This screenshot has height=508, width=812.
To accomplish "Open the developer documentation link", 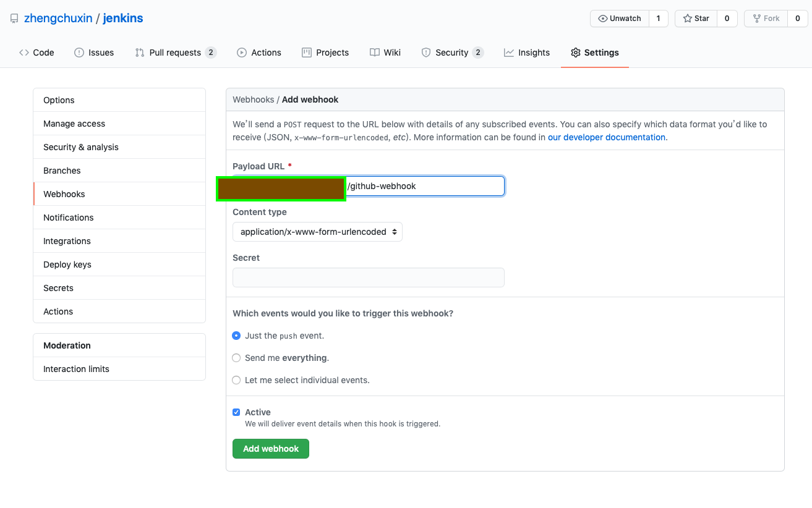I will (606, 137).
